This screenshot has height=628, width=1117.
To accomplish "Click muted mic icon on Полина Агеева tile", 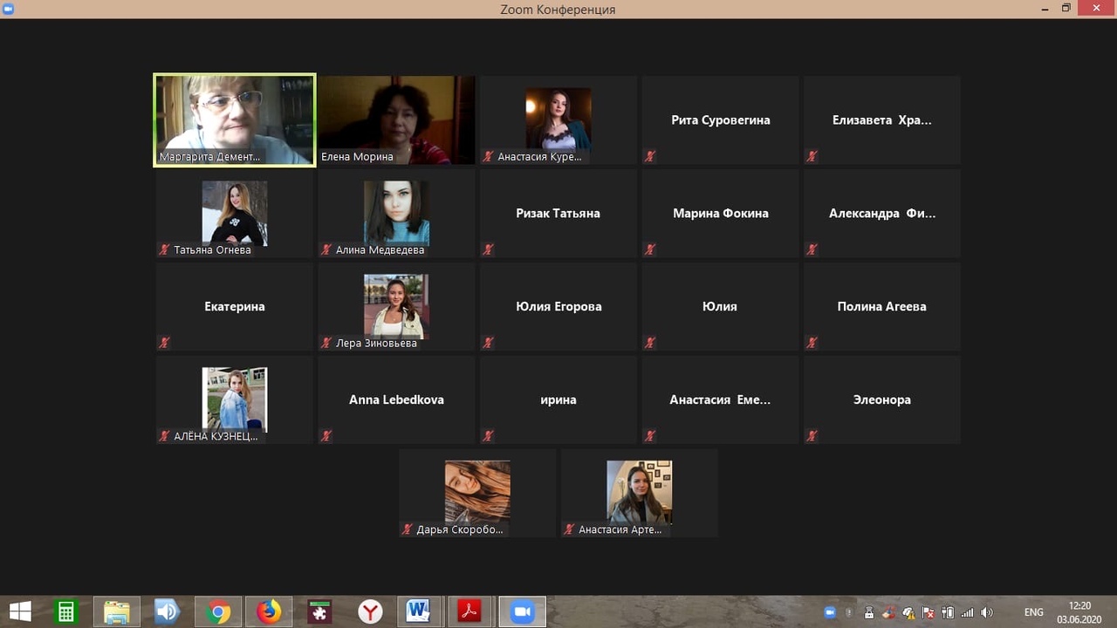I will pyautogui.click(x=812, y=343).
